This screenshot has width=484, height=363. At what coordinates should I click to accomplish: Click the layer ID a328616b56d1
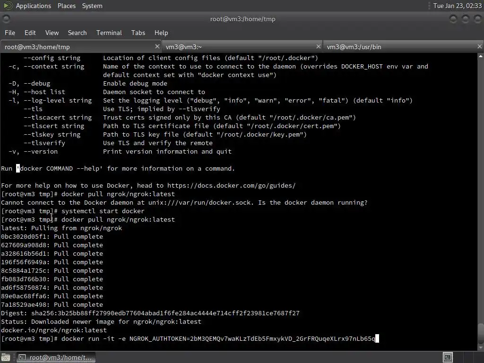pos(24,253)
